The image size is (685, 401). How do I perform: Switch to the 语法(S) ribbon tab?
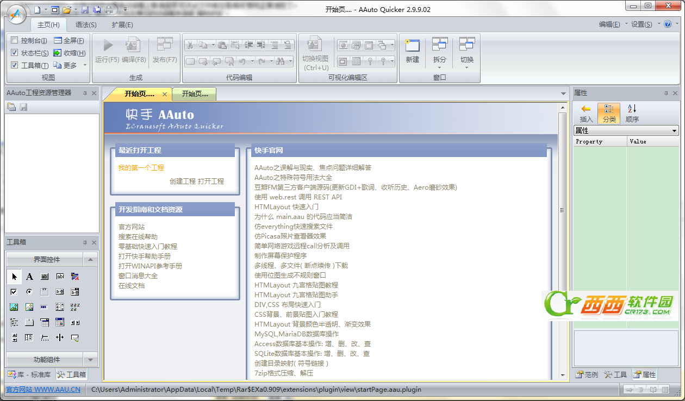[x=86, y=25]
